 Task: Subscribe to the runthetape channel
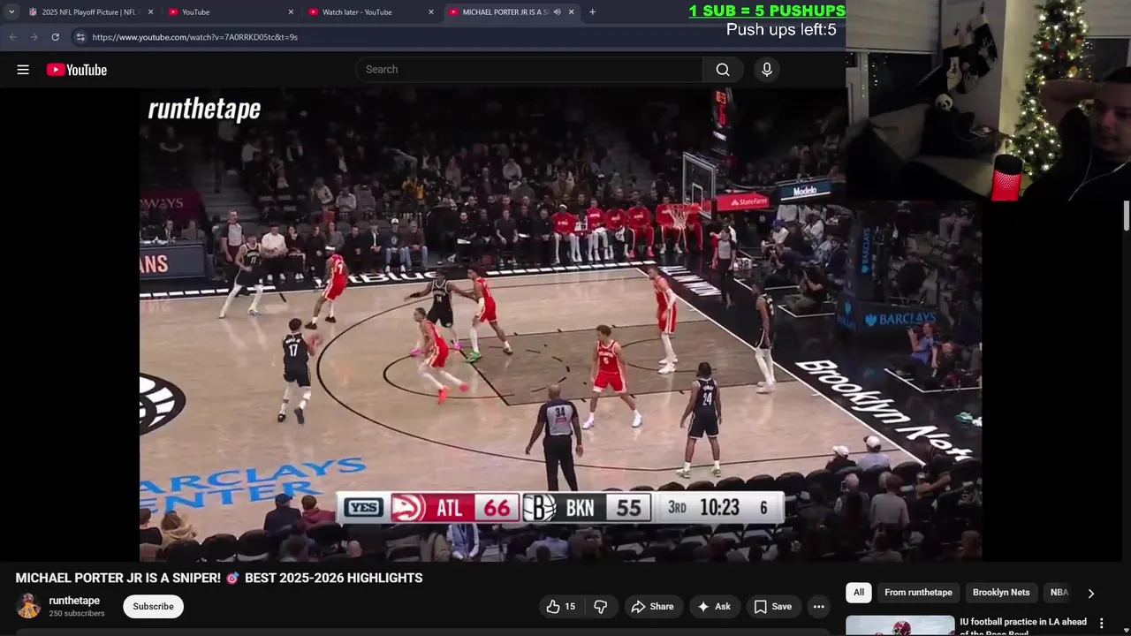(x=154, y=607)
